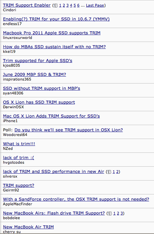Click multipage icon next to lack of TRIM Air thread
Screen dimensions: 154x234
point(109,172)
